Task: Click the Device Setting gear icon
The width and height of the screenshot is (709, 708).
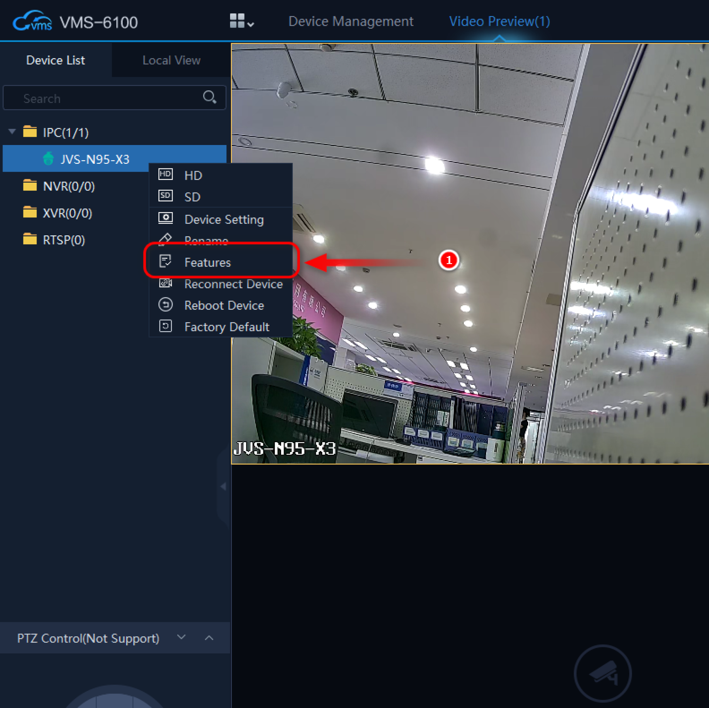Action: point(165,218)
